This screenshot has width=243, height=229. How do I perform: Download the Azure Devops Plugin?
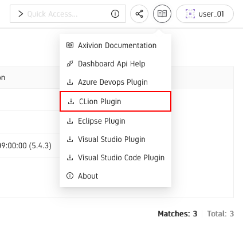pyautogui.click(x=115, y=82)
